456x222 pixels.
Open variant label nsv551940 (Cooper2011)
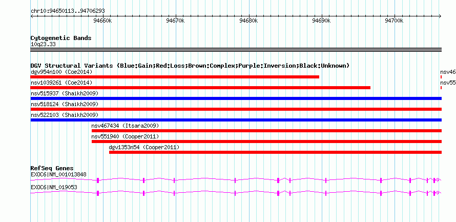(125, 136)
